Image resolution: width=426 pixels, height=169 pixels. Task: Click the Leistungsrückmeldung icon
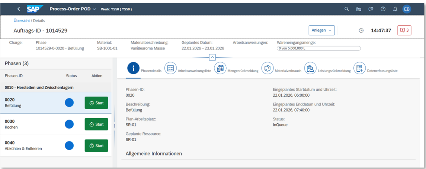click(x=310, y=69)
